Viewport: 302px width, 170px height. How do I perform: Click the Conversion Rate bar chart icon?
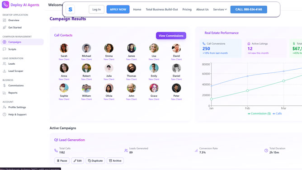point(196,151)
